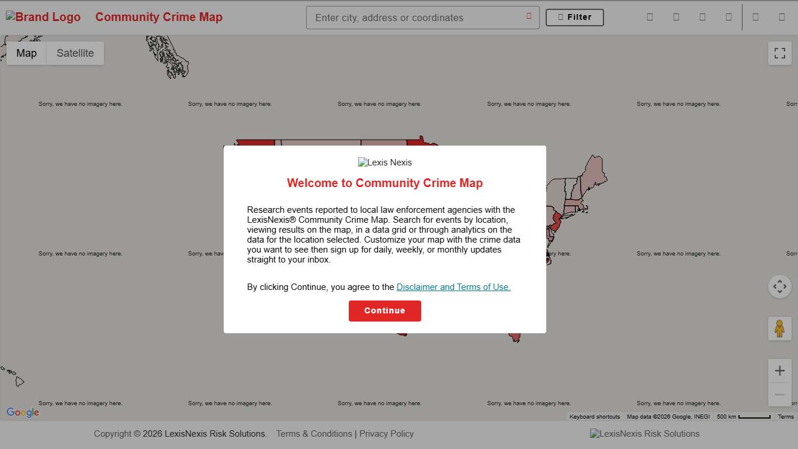
Task: Click the Google logo on the map
Action: coord(22,412)
